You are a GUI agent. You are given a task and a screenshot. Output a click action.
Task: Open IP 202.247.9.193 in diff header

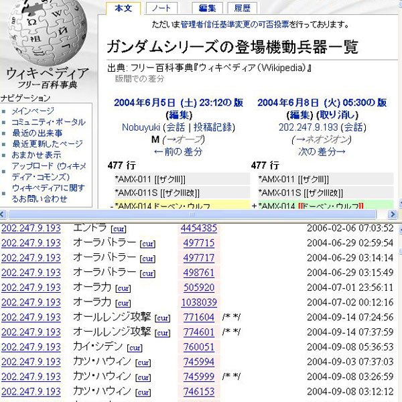308,127
